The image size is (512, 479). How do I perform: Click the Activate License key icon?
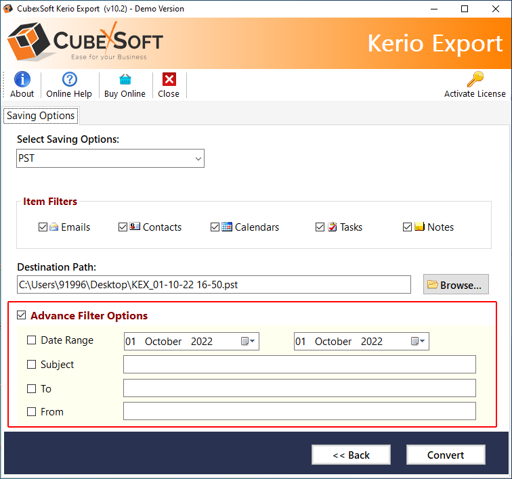click(475, 79)
